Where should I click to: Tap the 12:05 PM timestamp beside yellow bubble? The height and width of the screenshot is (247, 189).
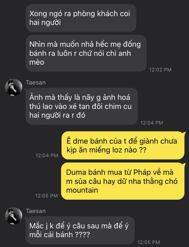pyautogui.click(x=47, y=196)
